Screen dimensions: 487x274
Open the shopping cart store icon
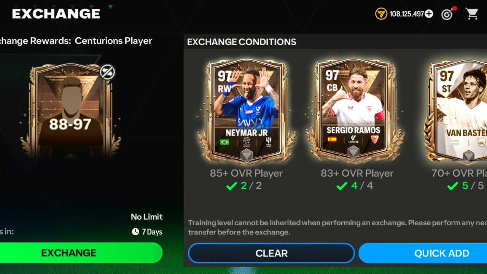point(472,14)
